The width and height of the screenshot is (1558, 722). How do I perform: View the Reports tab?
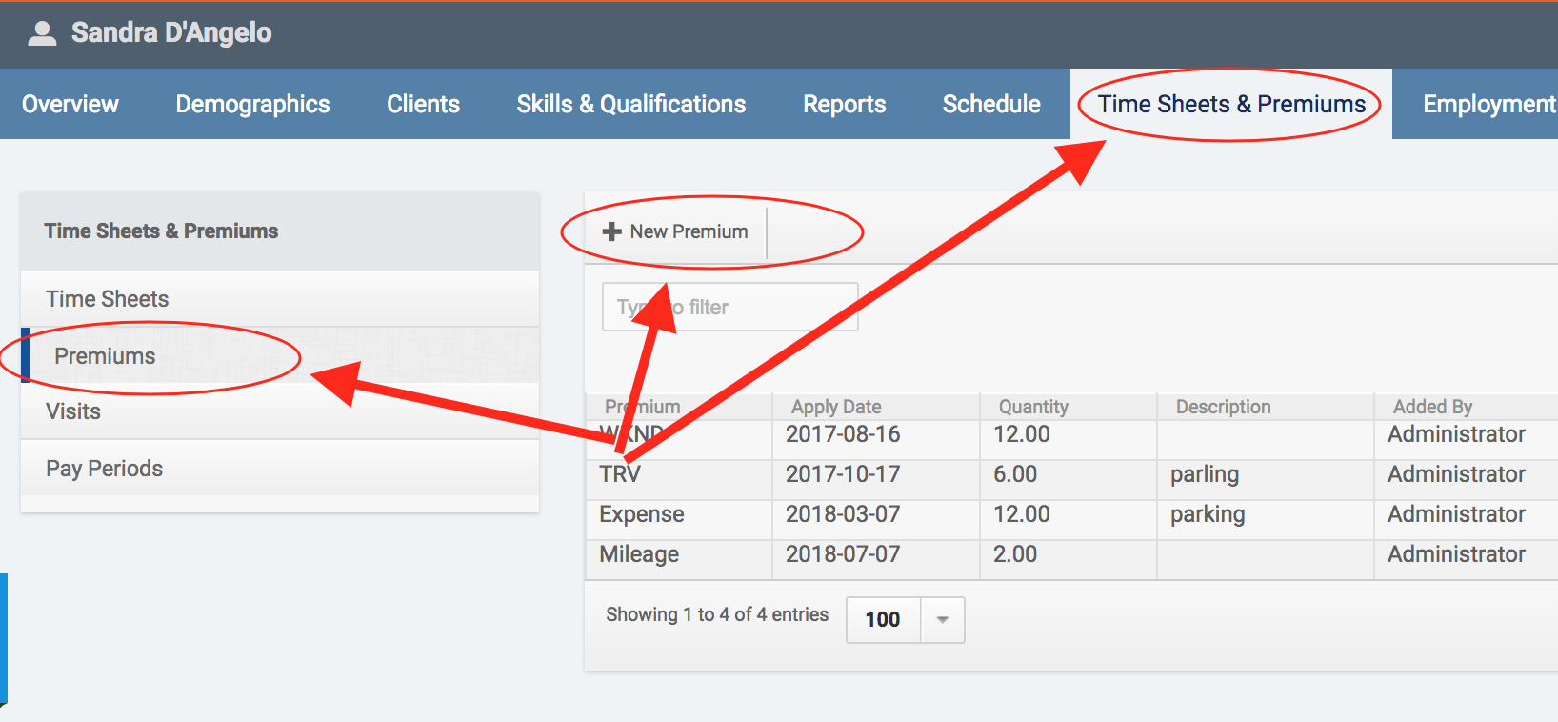click(x=844, y=104)
